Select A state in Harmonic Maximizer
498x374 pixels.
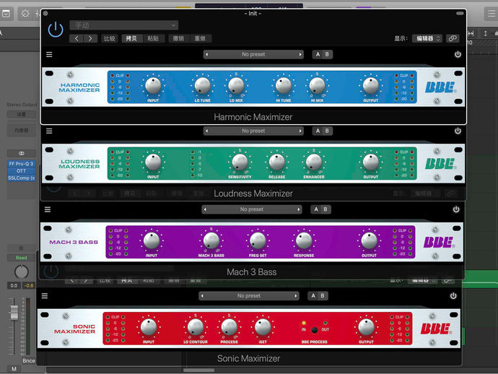[x=318, y=54]
